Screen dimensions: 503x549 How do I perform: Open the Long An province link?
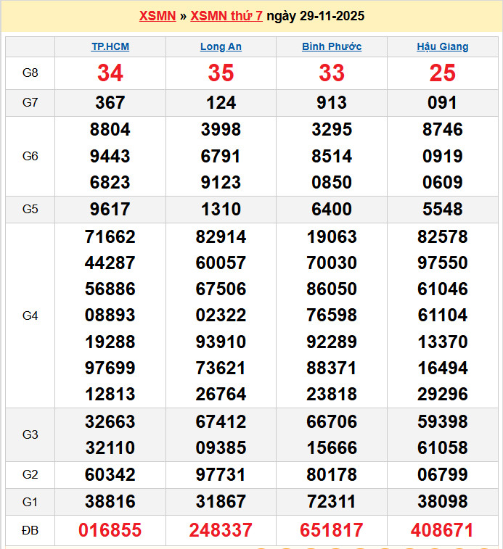click(221, 46)
